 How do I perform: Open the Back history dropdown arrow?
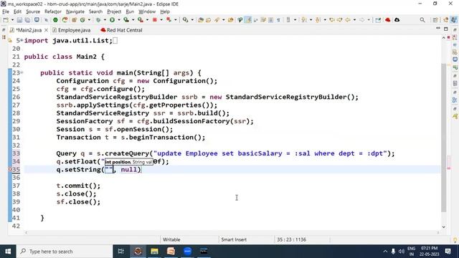(354, 20)
